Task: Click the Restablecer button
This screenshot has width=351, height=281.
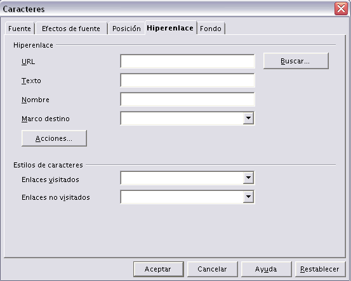Action: [x=320, y=269]
